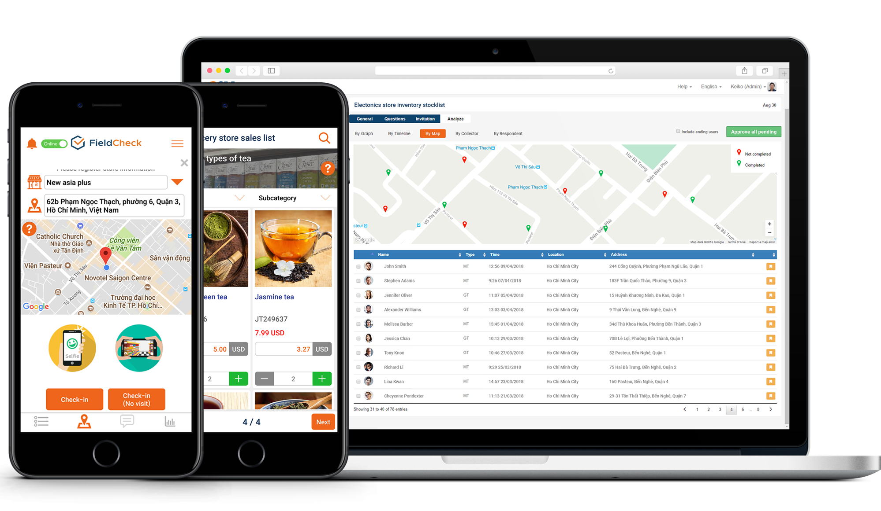The height and width of the screenshot is (511, 881).
Task: Click the search icon on grocery sales list
Action: [325, 139]
